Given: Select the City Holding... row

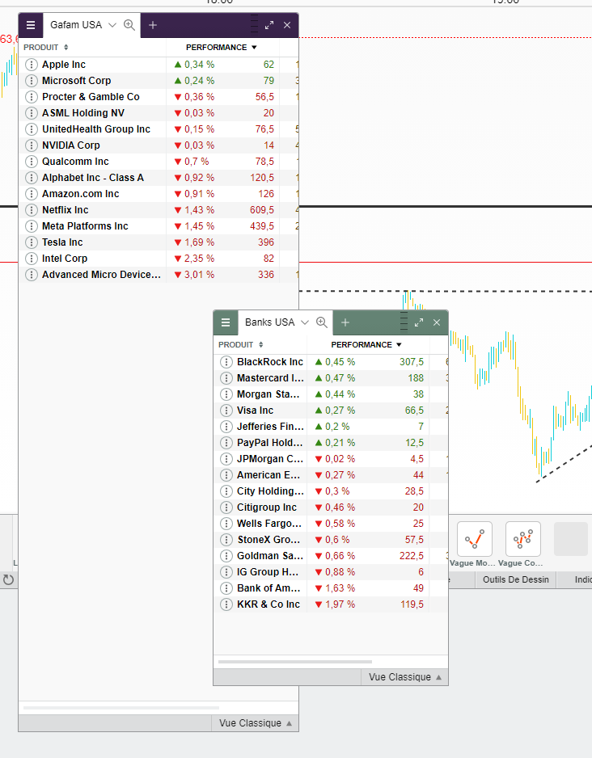Looking at the screenshot, I should click(331, 491).
